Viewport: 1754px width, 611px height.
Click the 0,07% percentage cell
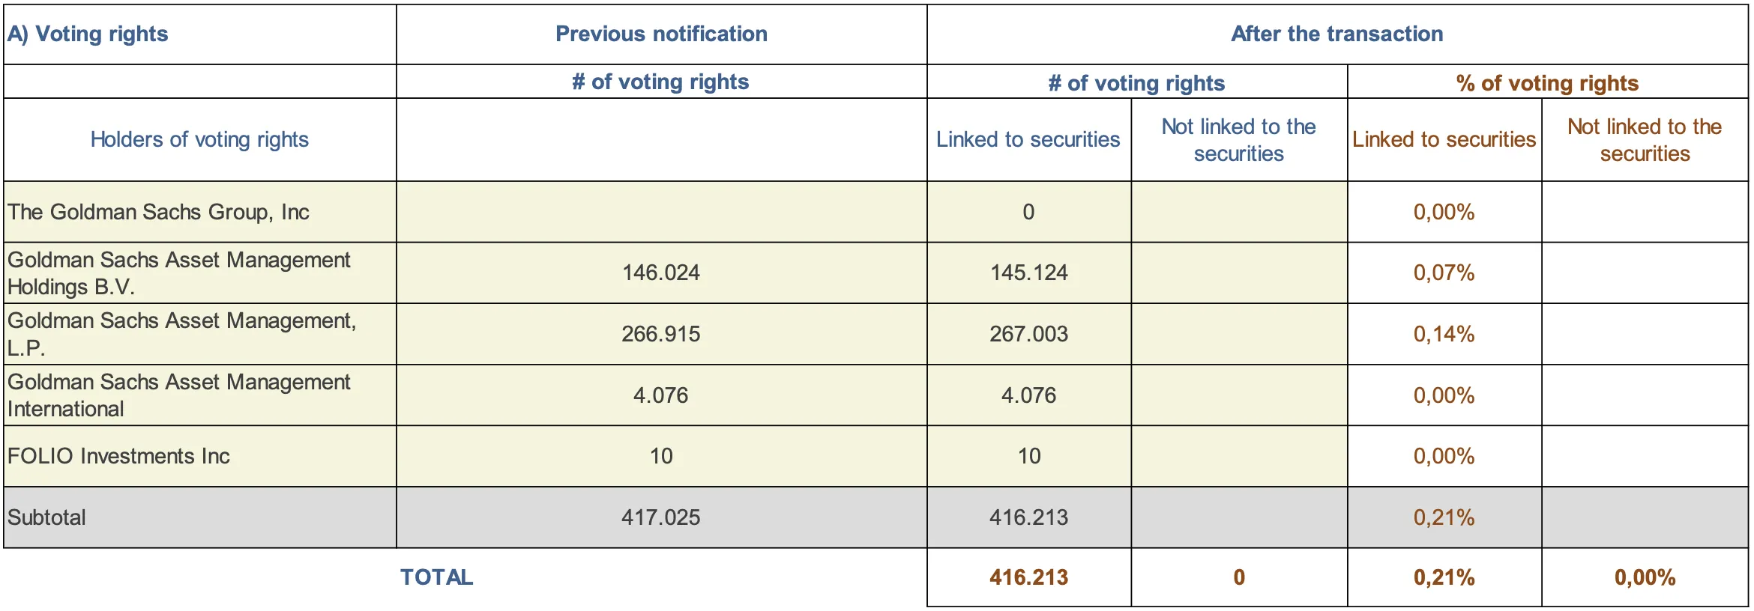click(x=1444, y=273)
